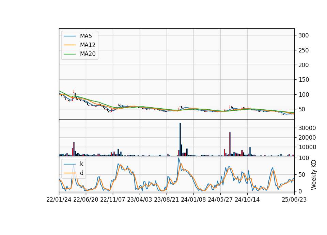Click the 23/04/03 date label
The image size is (327, 235).
click(x=140, y=200)
